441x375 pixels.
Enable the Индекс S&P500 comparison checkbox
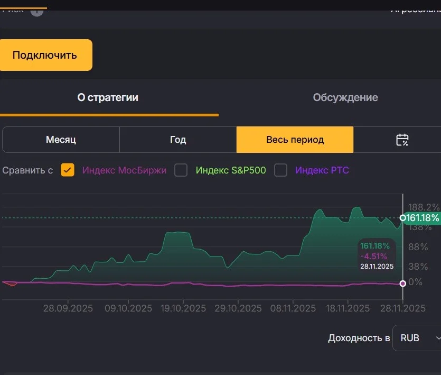coord(181,170)
